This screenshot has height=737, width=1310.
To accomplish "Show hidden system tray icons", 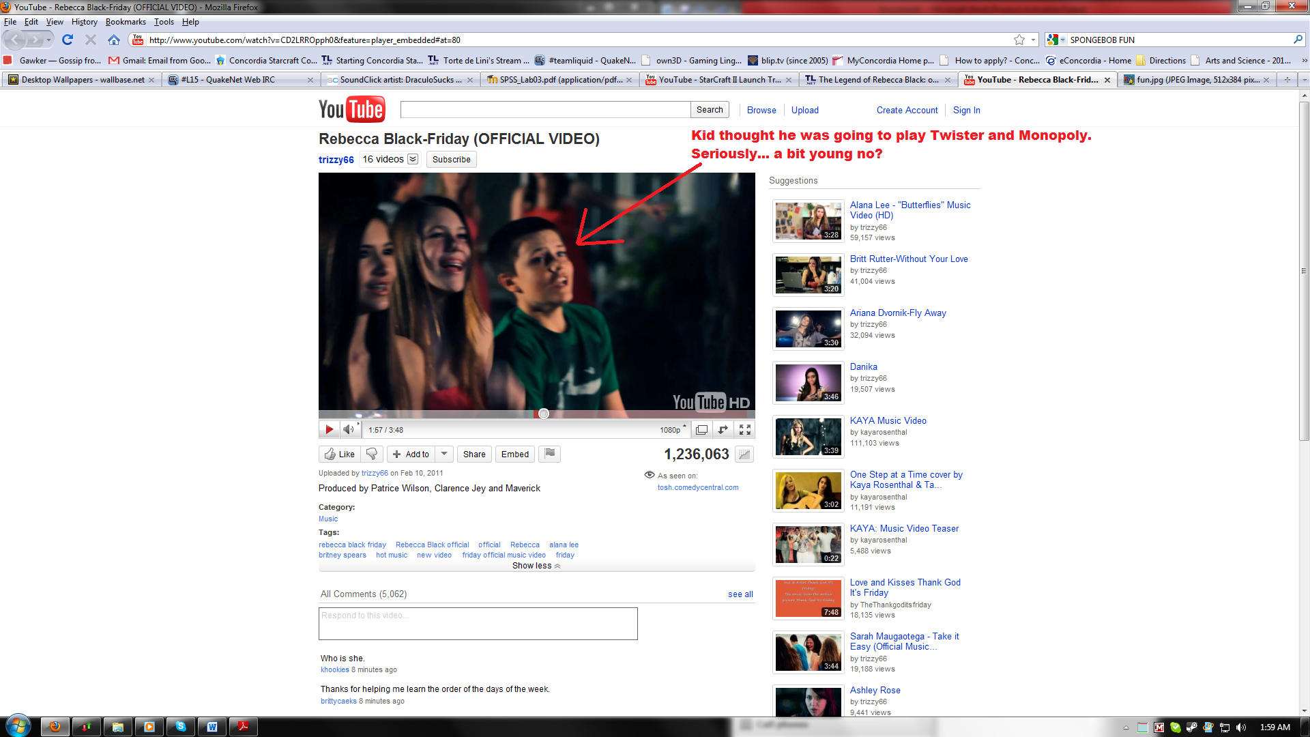I will pos(1126,727).
